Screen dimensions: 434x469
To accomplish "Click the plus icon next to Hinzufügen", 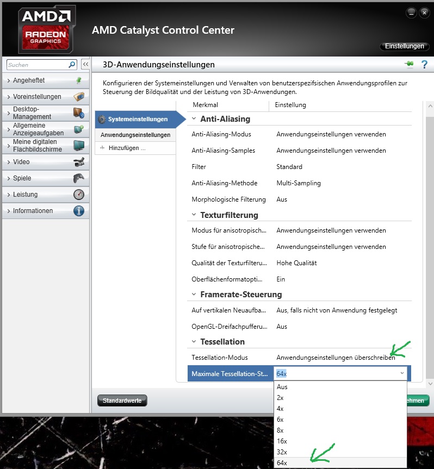I will click(x=102, y=148).
